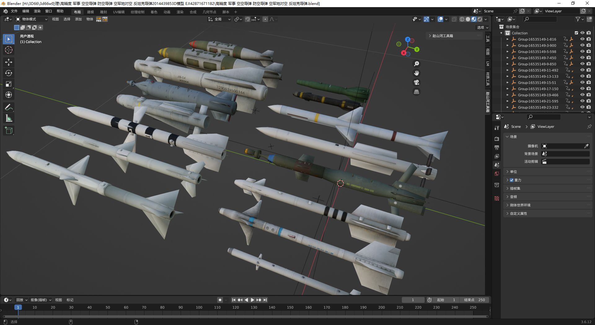Toggle camera view in viewport
Viewport: 595px width, 325px height.
pos(416,83)
